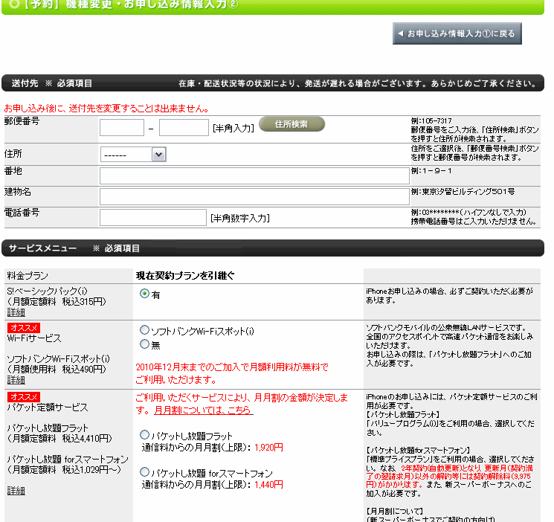Focus the 電話番号 phone number field

click(152, 217)
